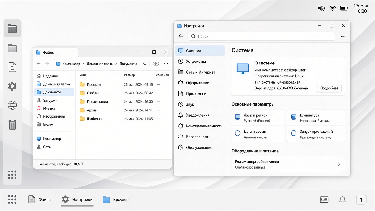Open the Клавиатура settings tile
The height and width of the screenshot is (211, 375).
point(316,118)
